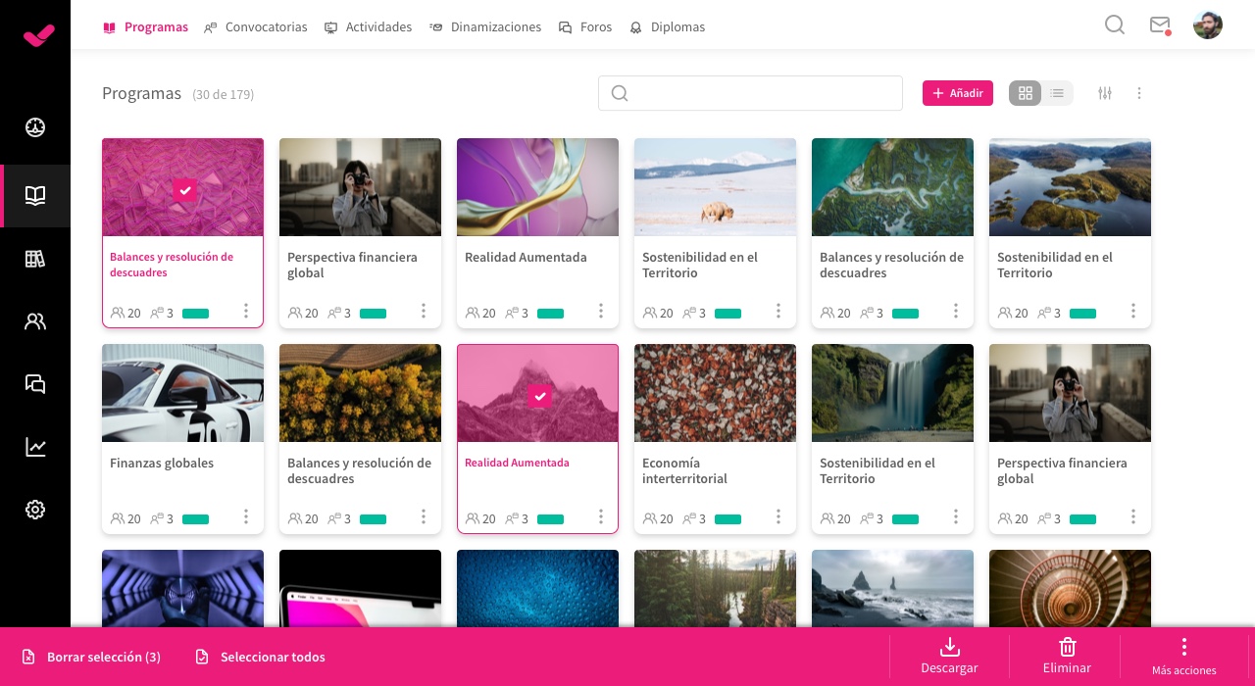Open the users icon in the sidebar
The width and height of the screenshot is (1255, 686).
click(35, 321)
